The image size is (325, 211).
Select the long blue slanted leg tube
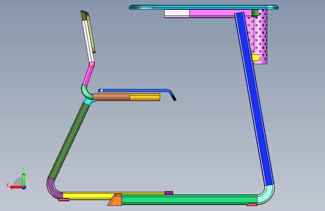point(254,99)
